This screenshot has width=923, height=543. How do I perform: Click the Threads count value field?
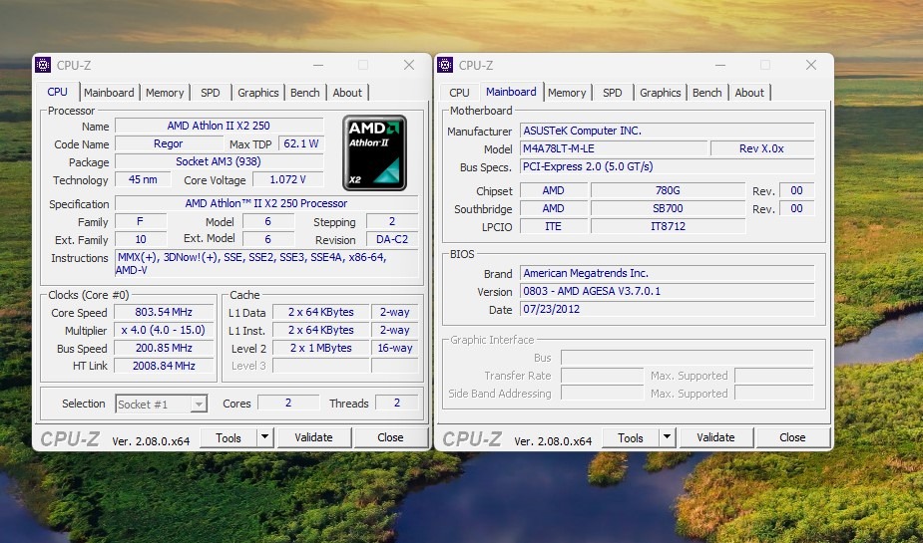pyautogui.click(x=397, y=404)
